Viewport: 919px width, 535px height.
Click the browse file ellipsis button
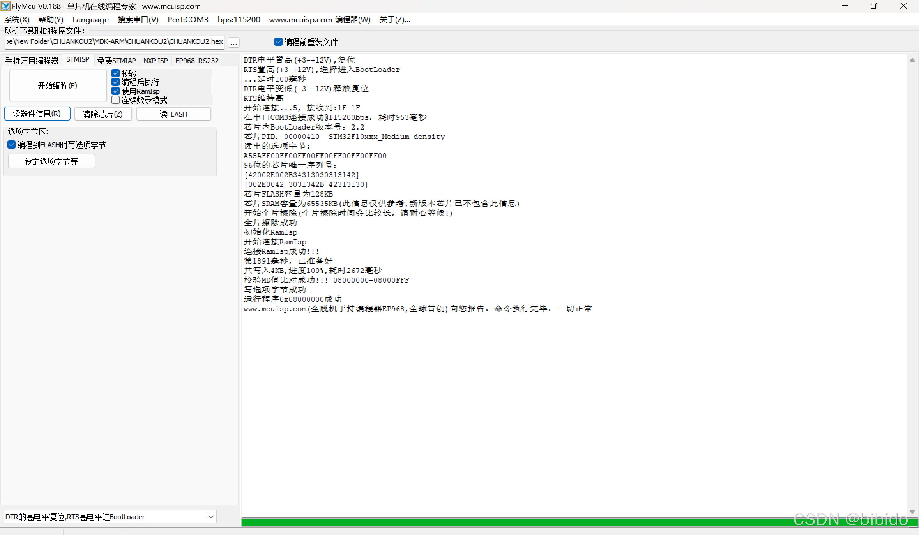[x=233, y=43]
